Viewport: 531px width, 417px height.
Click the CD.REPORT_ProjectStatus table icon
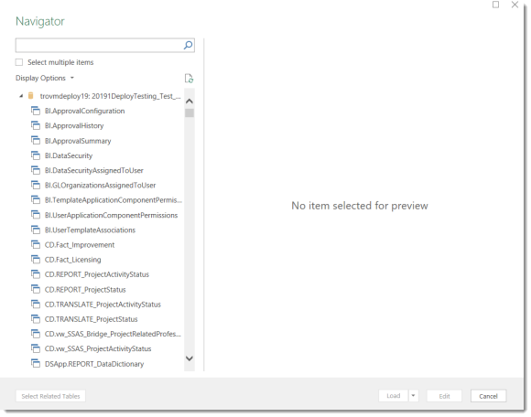coord(35,289)
